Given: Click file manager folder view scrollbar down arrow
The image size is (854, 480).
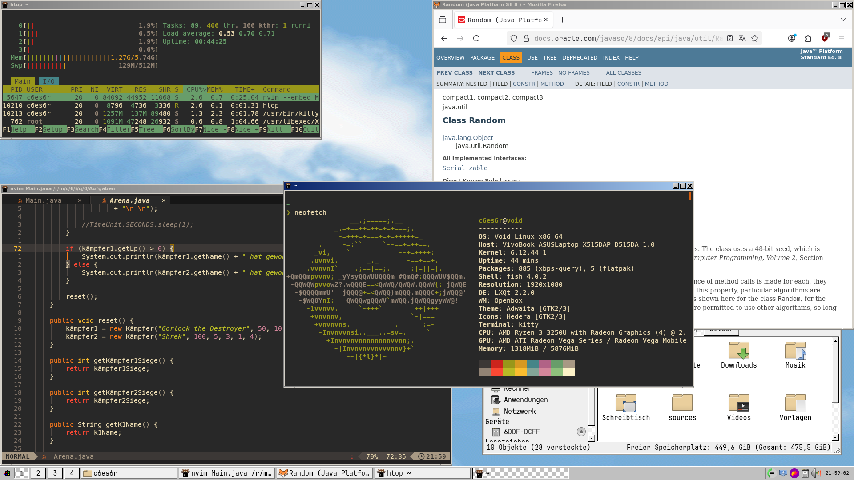Looking at the screenshot, I should coord(835,437).
